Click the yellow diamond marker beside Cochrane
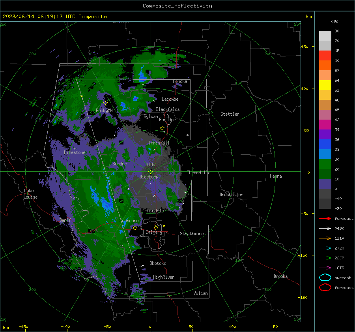This screenshot has height=332, width=355. pos(135,228)
